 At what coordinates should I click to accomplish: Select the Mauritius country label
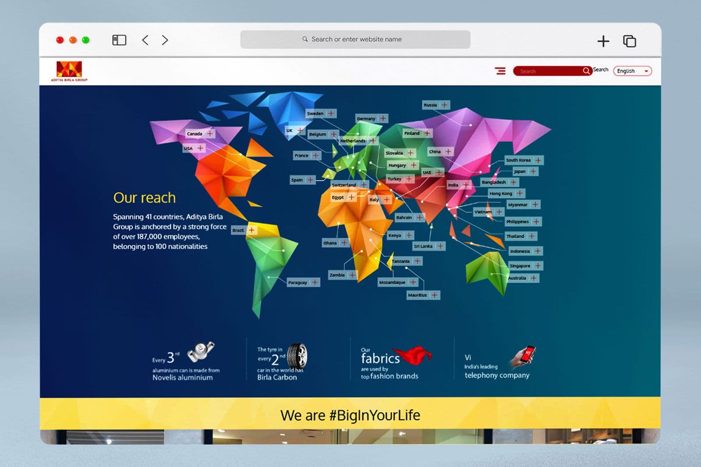tap(418, 295)
